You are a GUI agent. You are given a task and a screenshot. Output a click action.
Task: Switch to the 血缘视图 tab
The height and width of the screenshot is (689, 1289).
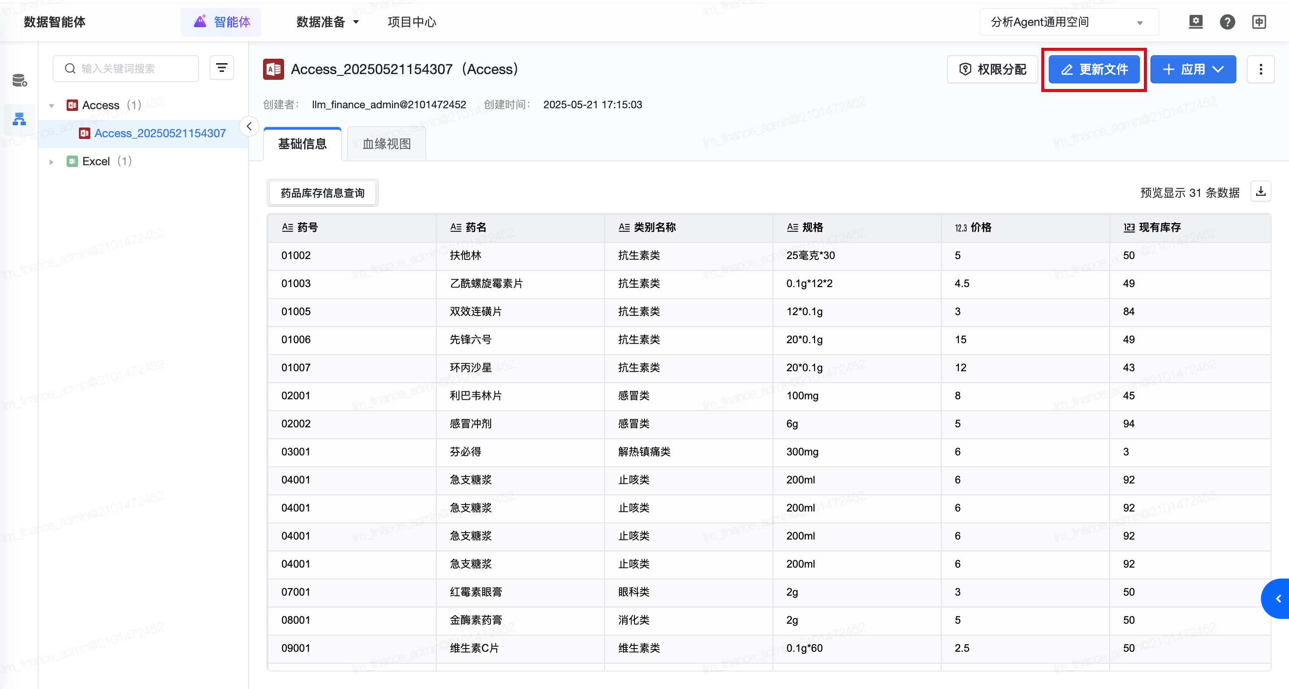(x=386, y=144)
